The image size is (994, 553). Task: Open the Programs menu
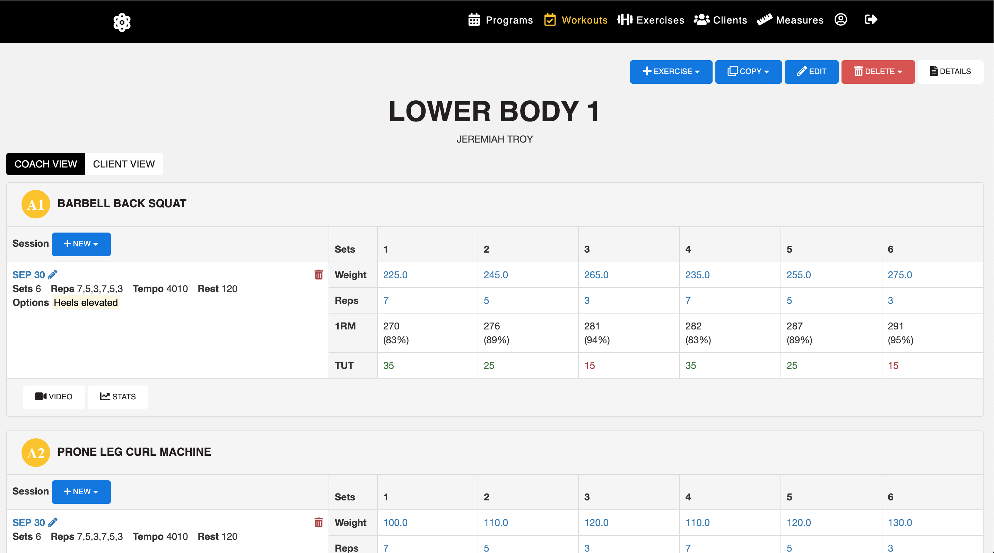click(500, 20)
